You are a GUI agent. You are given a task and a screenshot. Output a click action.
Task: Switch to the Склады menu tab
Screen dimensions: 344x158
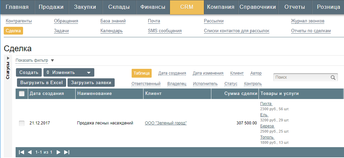point(119,7)
